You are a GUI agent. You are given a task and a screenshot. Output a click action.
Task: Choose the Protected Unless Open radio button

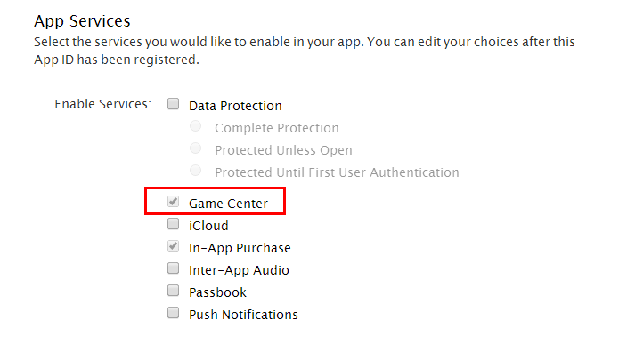[196, 148]
